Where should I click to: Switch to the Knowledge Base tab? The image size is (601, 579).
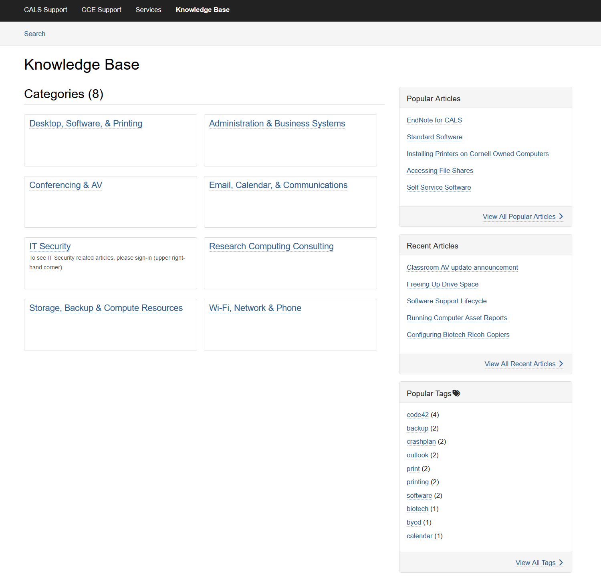[x=202, y=10]
